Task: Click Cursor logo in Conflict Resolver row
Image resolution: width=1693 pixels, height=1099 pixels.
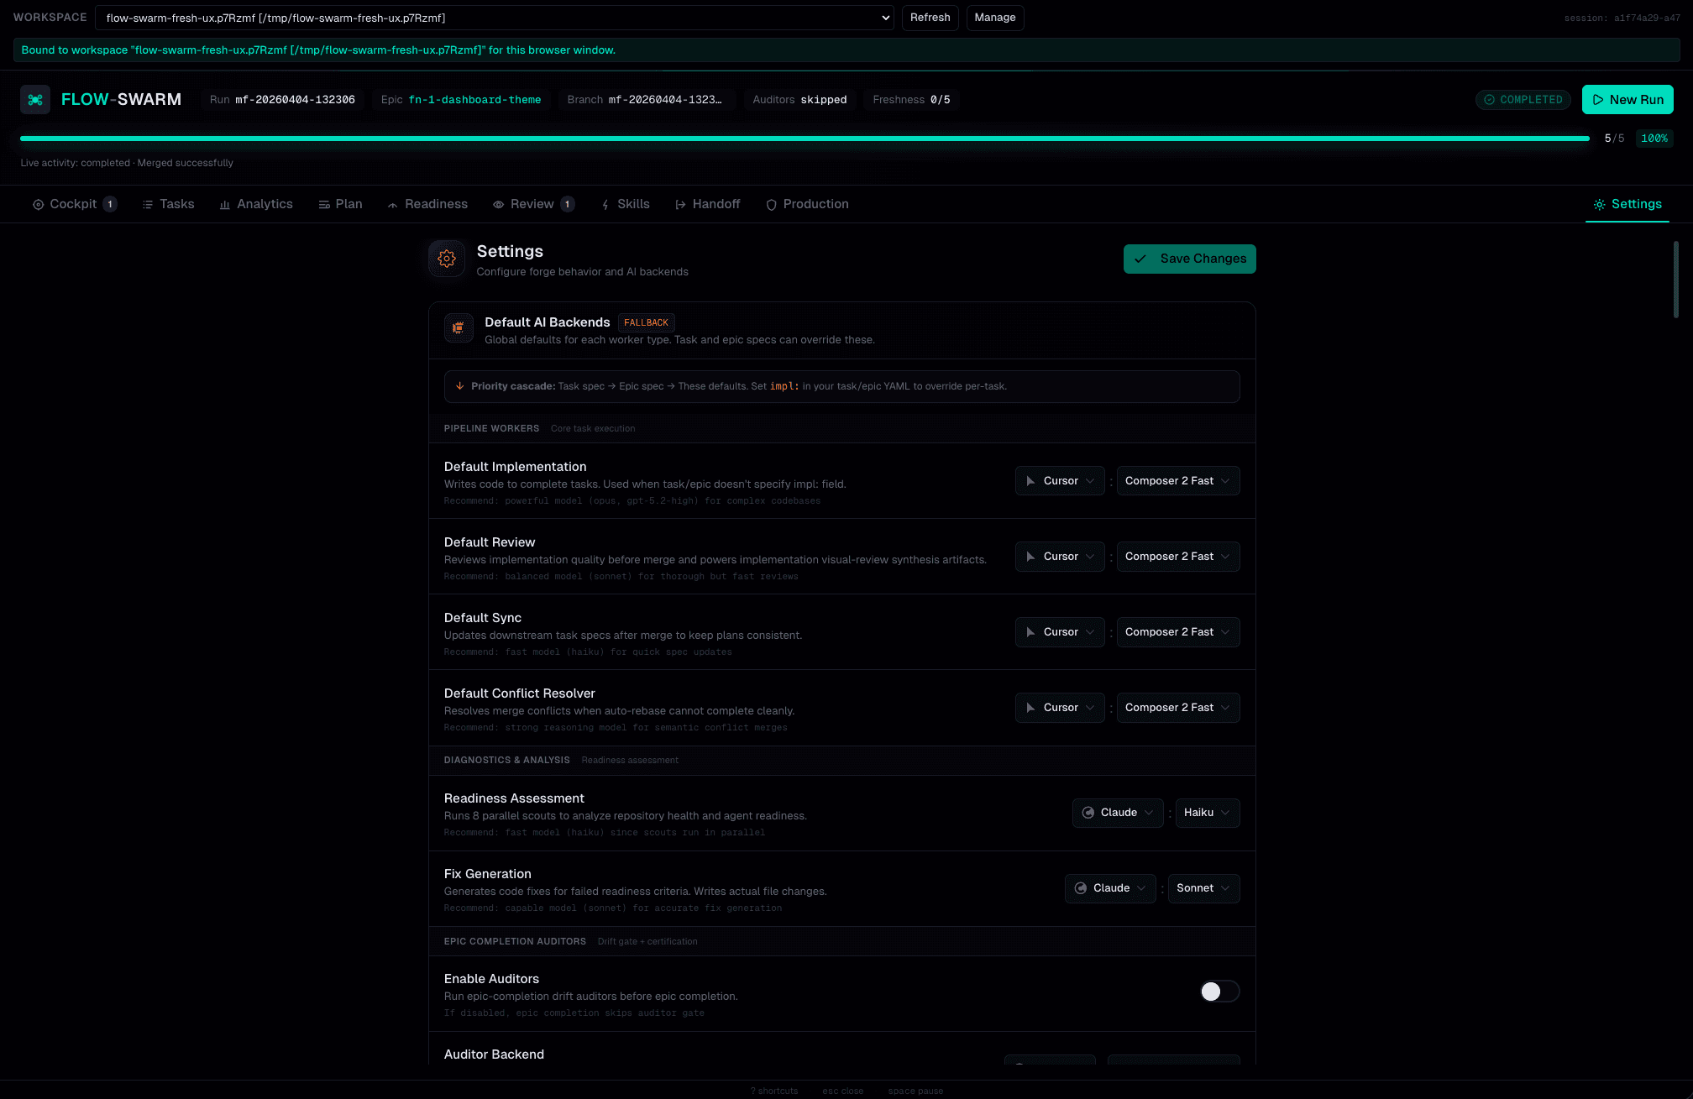Action: [x=1030, y=708]
